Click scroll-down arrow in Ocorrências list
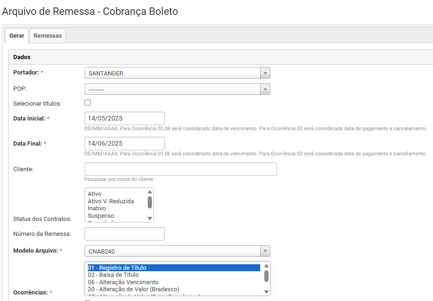This screenshot has height=301, width=433. point(266,292)
